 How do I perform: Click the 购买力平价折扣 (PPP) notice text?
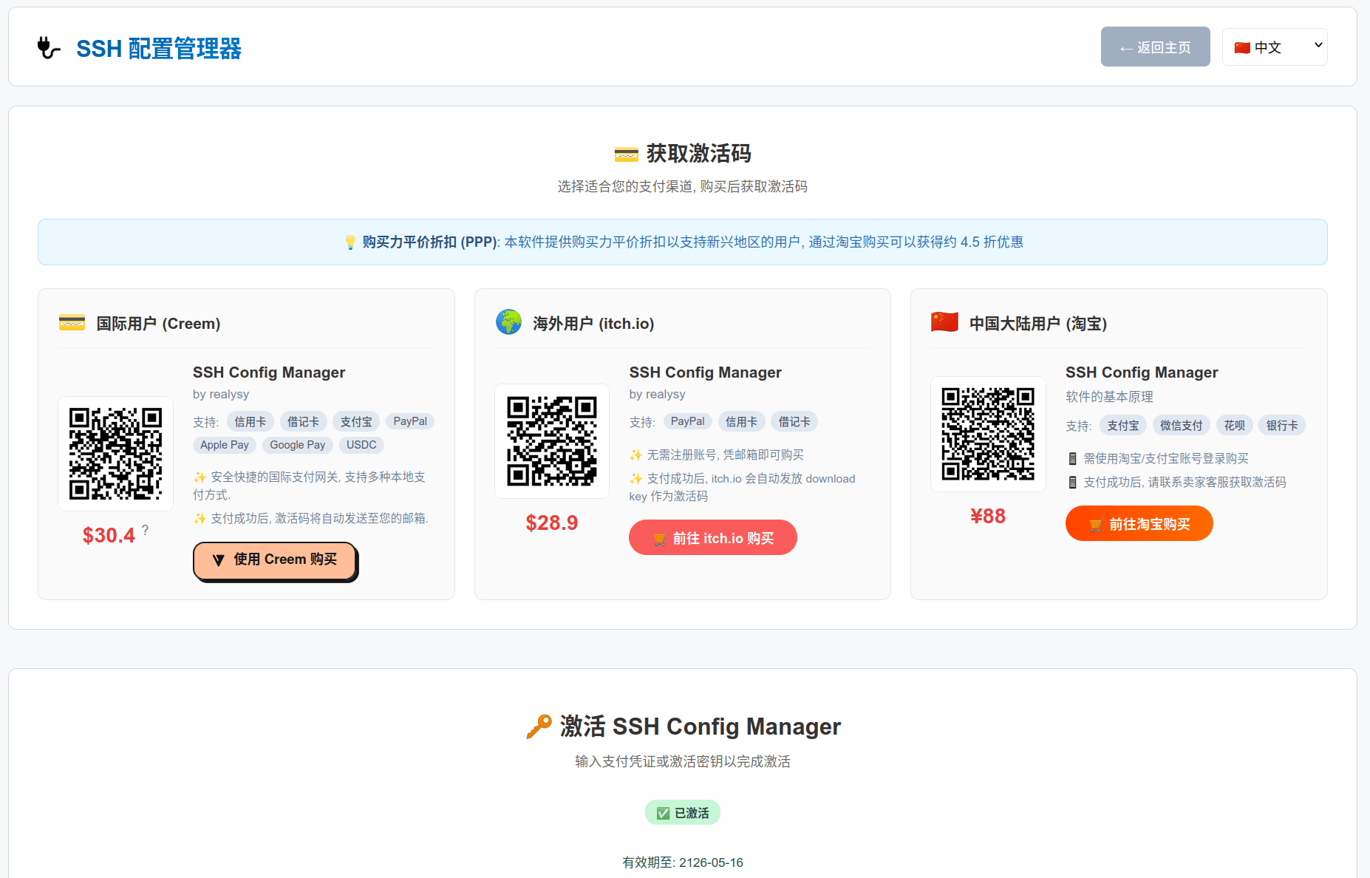[x=684, y=242]
